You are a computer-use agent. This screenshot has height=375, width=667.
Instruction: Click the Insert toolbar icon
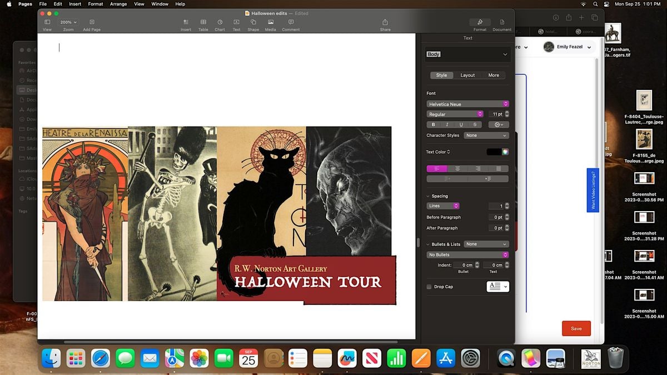(186, 22)
